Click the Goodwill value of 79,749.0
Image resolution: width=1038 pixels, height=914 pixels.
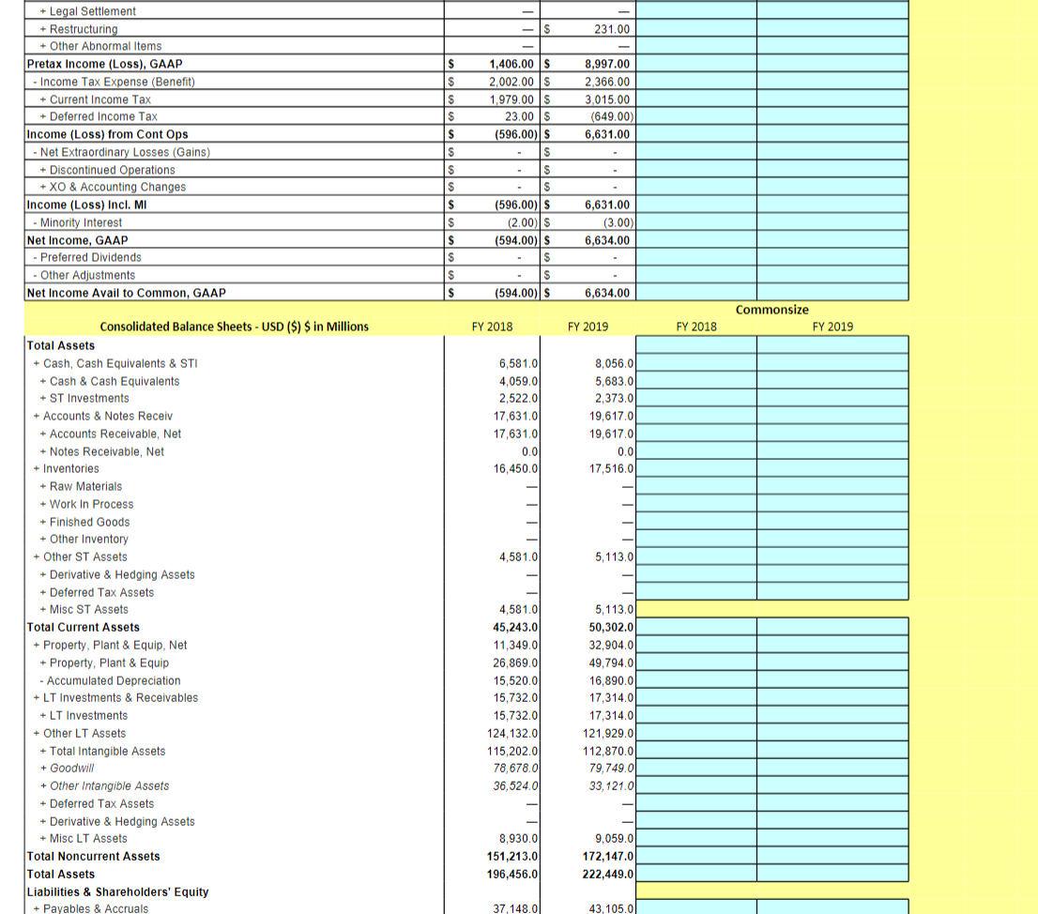(610, 768)
